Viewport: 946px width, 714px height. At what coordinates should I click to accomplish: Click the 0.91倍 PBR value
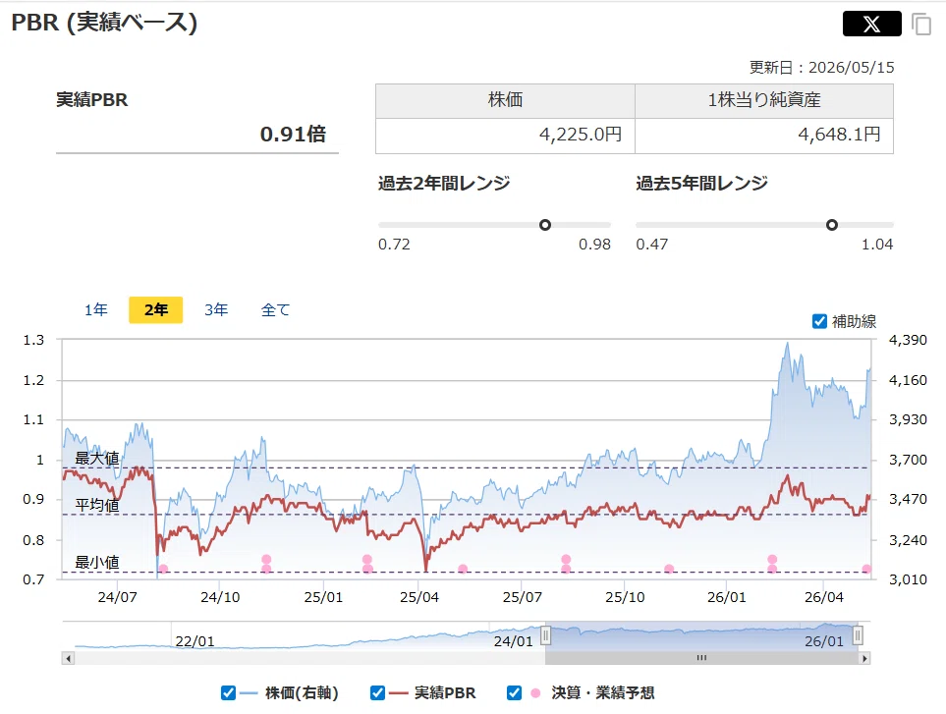pos(293,134)
